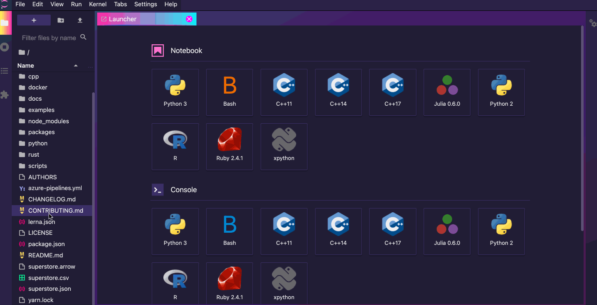Start an xpython console

coord(284,283)
